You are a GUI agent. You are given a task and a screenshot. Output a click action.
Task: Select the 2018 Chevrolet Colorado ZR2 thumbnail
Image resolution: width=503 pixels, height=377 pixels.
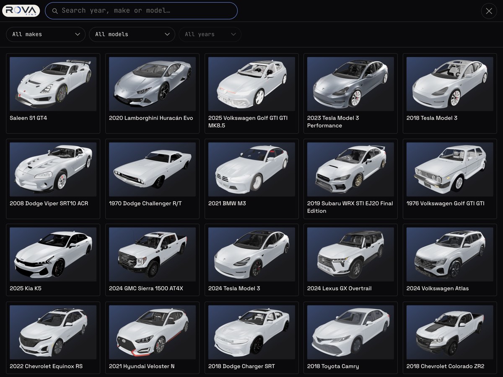pos(450,332)
